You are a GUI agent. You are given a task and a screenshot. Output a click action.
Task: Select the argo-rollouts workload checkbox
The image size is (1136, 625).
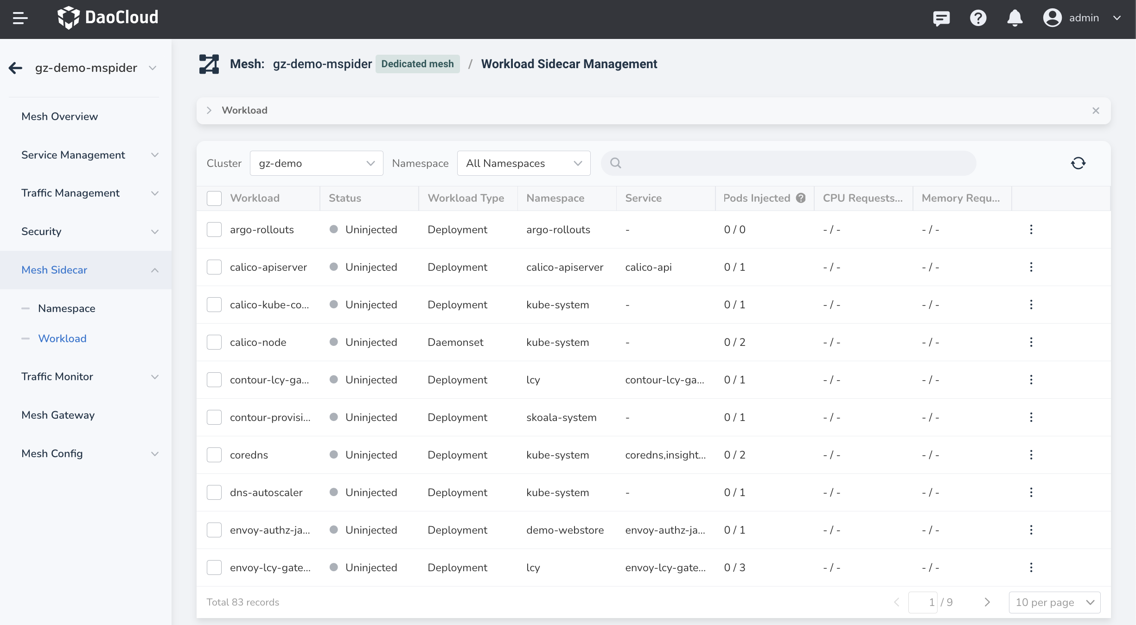tap(214, 230)
